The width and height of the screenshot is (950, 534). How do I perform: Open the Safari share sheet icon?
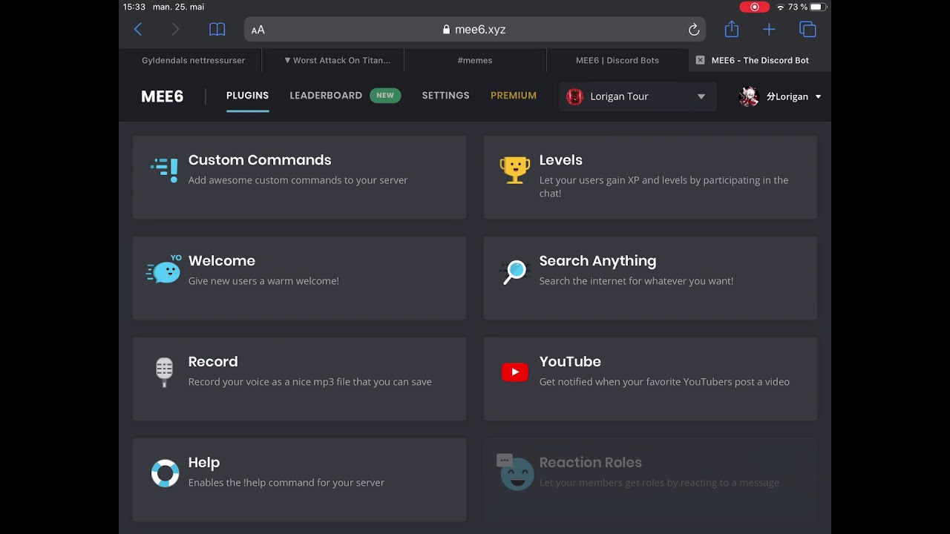point(732,29)
